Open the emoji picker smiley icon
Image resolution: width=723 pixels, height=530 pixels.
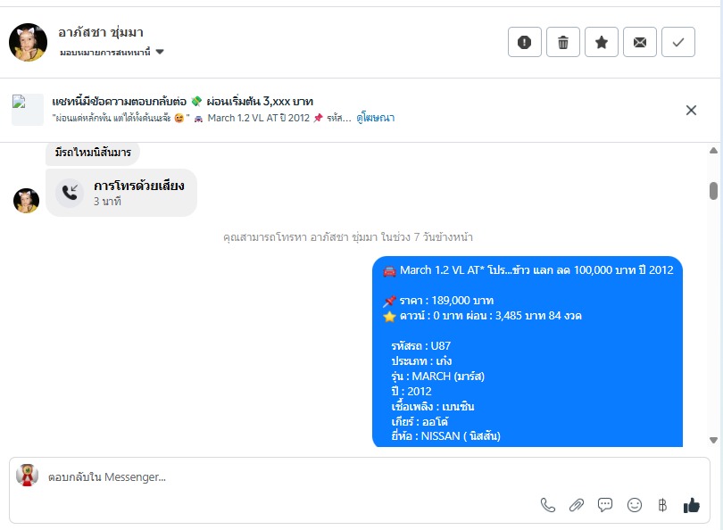(635, 505)
